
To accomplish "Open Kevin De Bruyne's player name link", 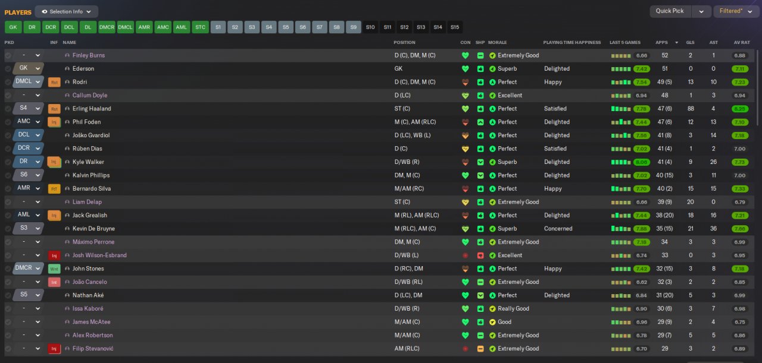I will click(93, 229).
